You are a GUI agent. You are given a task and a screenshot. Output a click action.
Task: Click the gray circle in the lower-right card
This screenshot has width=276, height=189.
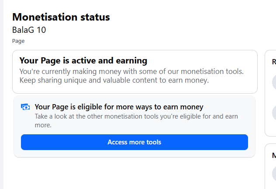pyautogui.click(x=274, y=173)
